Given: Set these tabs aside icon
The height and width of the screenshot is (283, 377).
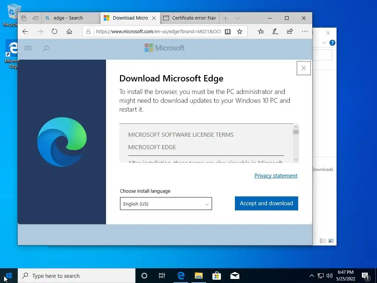Looking at the screenshot, I should pos(35,18).
